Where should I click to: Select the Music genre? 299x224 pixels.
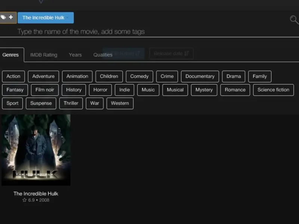148,90
